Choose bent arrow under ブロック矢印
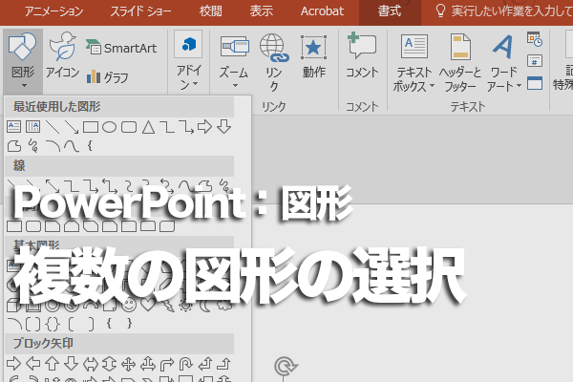 (x=167, y=364)
